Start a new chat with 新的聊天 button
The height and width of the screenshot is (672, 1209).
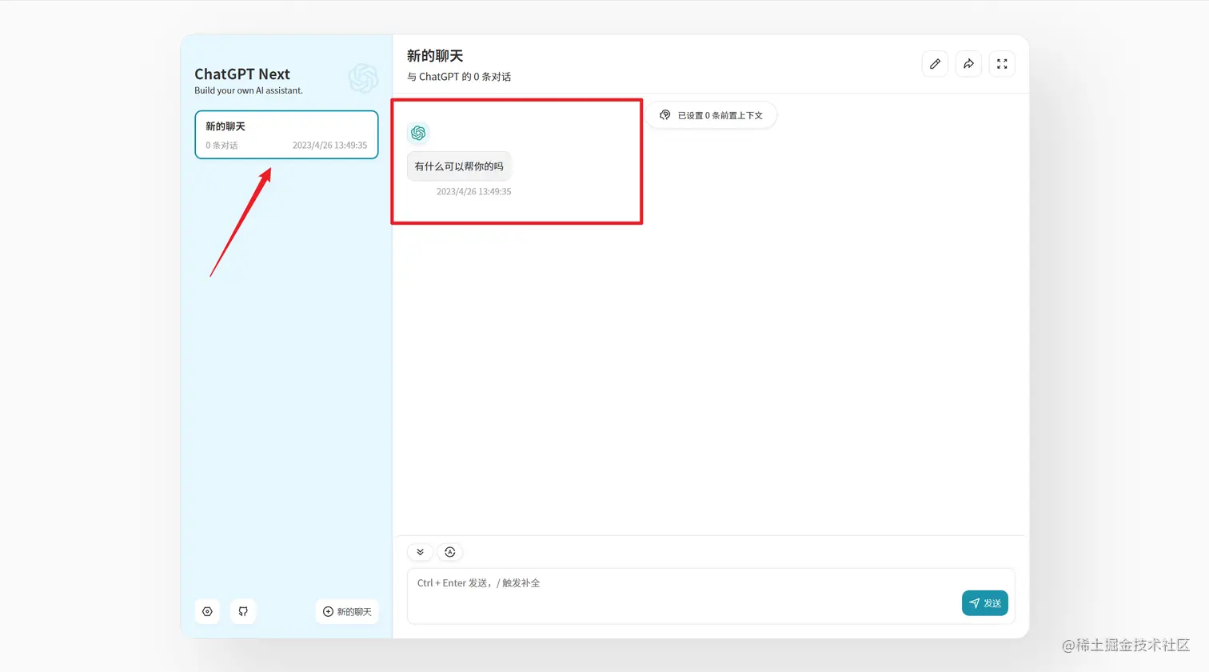[x=347, y=611]
